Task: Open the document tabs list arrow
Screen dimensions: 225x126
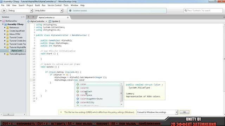Action: pos(224,17)
